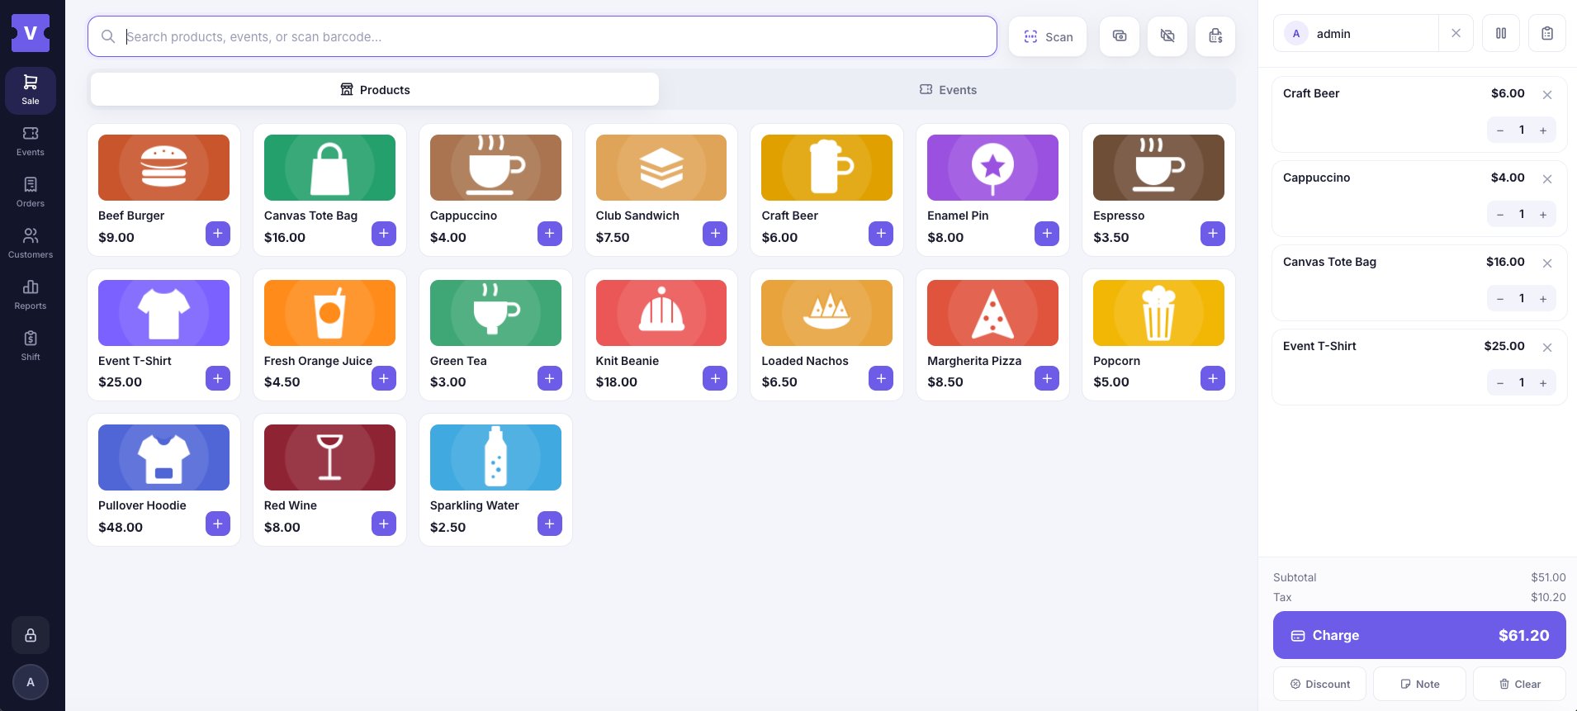This screenshot has height=711, width=1577.
Task: Decrease Canvas Tote Bag quantity
Action: tap(1500, 299)
